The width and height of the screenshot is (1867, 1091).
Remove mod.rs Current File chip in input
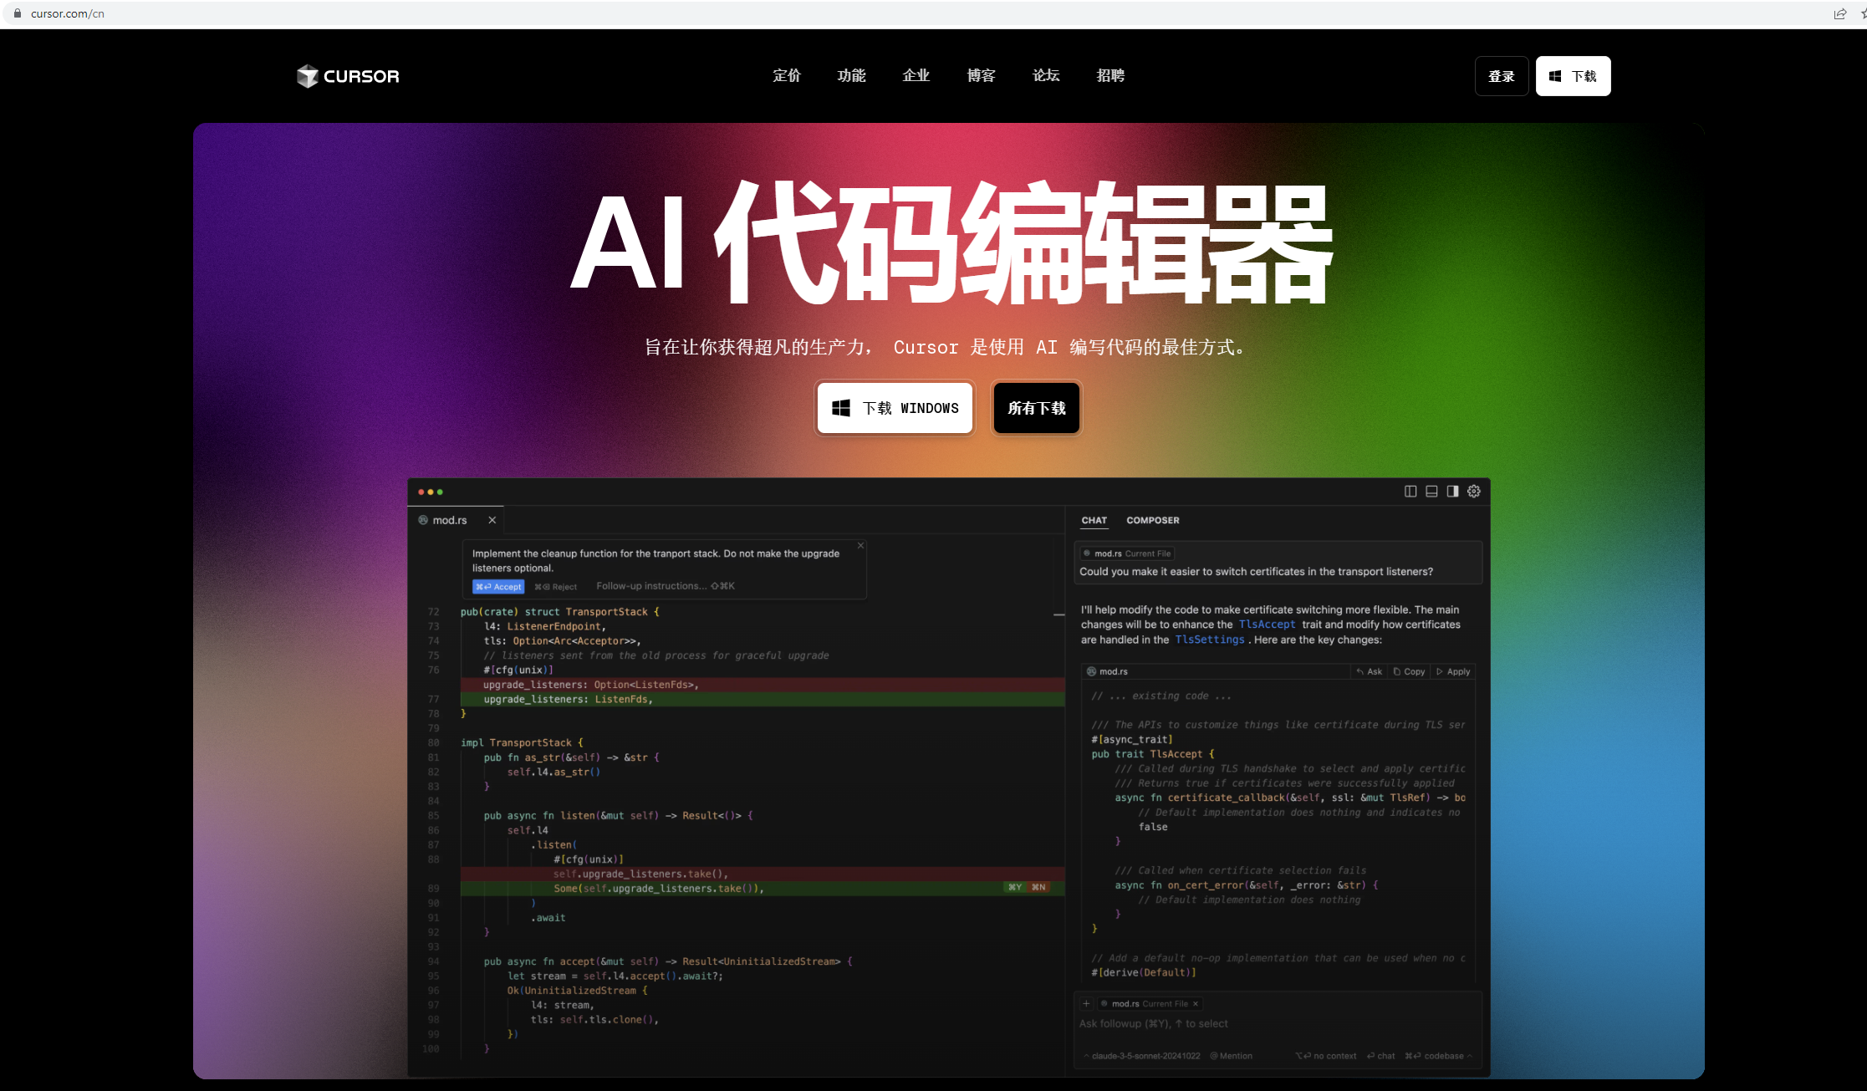pyautogui.click(x=1195, y=1003)
